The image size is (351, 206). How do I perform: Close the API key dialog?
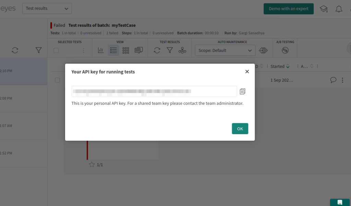tap(247, 72)
